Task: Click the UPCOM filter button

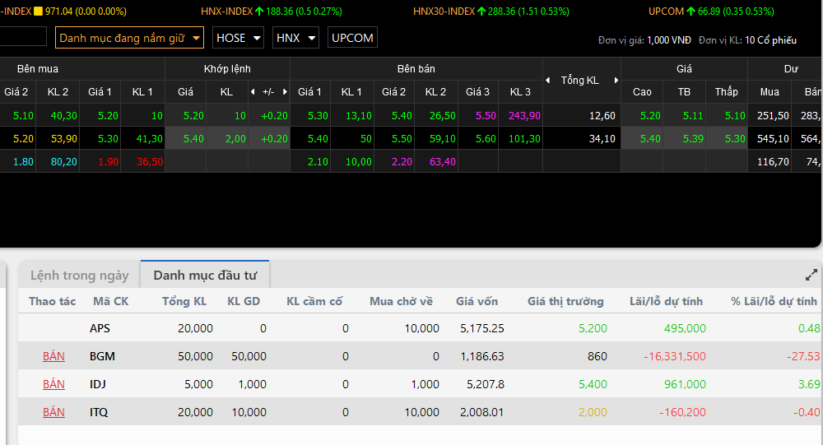Action: 352,38
